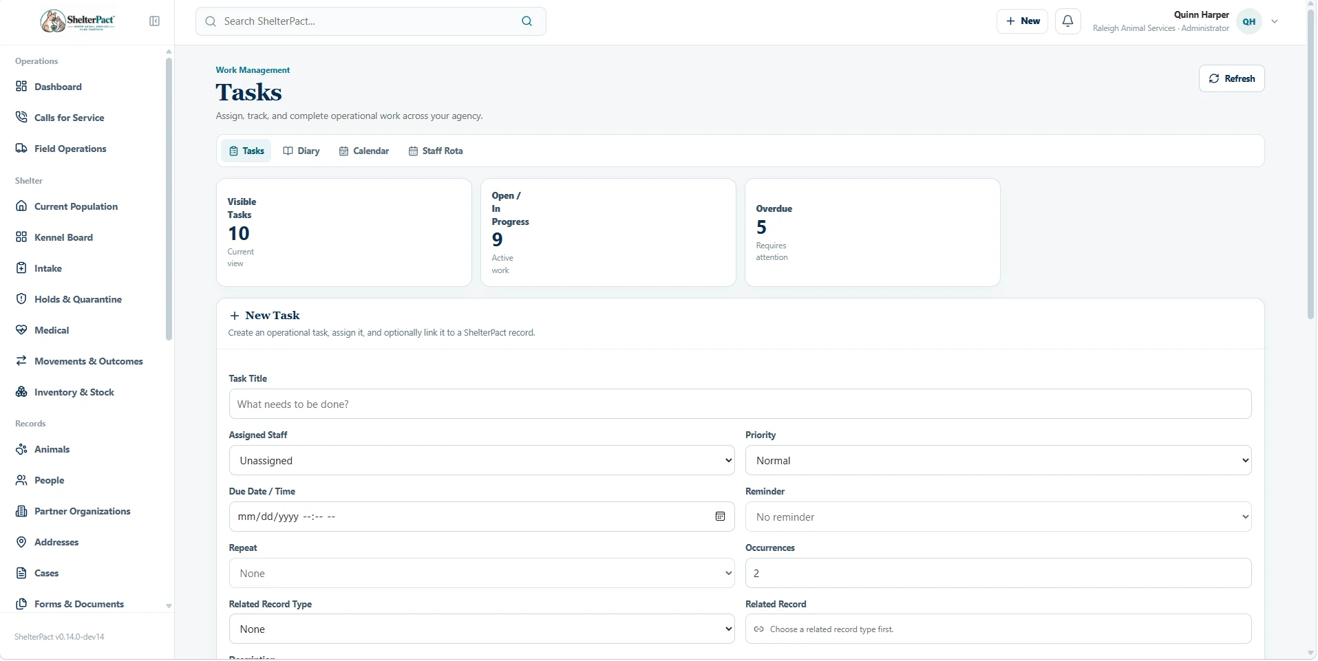Open the Related Record Type dropdown

click(482, 629)
